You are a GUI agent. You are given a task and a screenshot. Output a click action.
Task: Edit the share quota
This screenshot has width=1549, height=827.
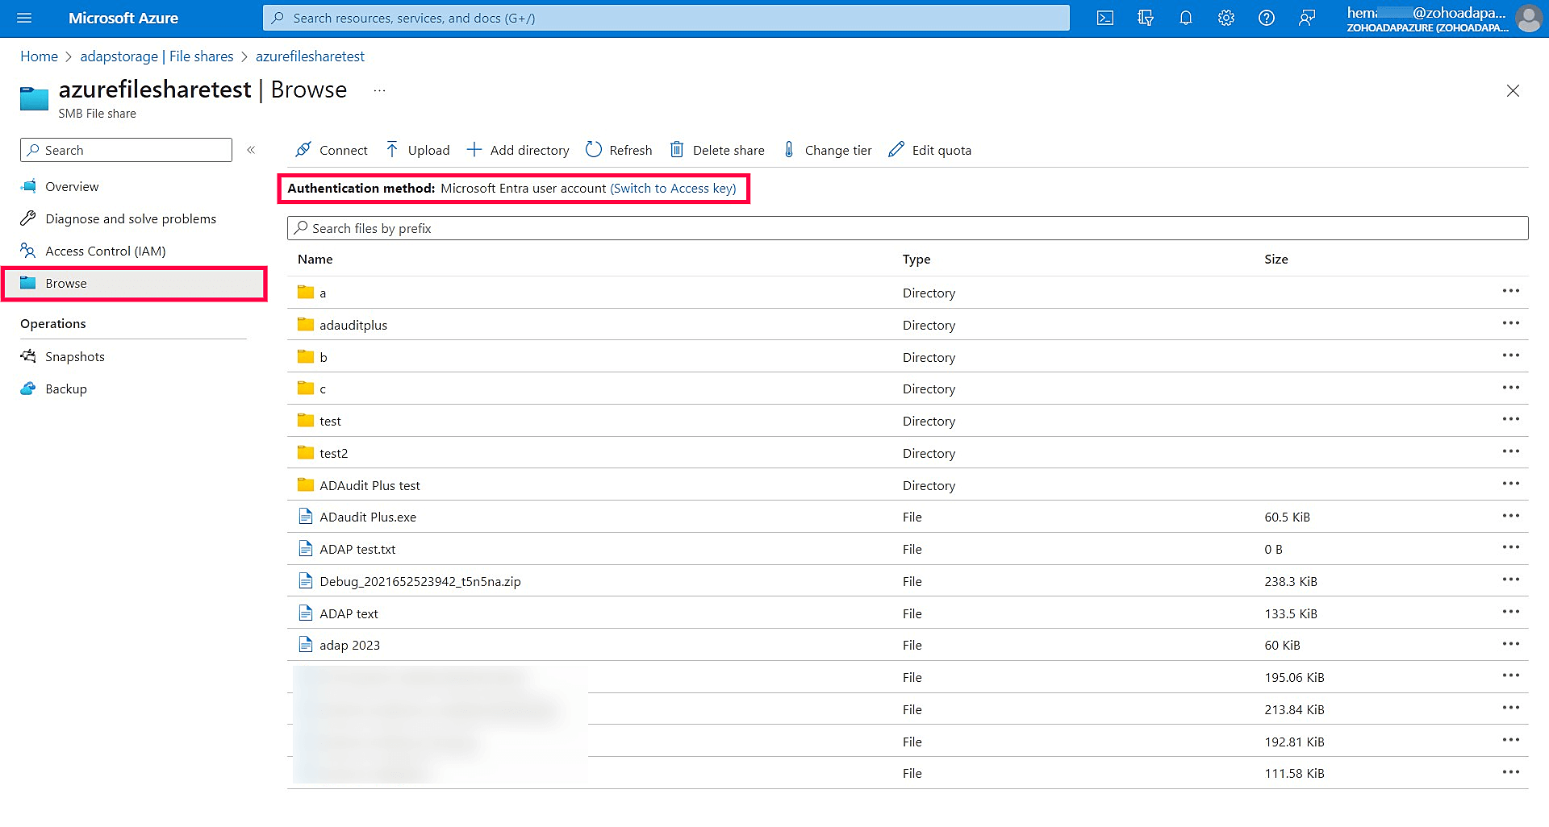(929, 150)
